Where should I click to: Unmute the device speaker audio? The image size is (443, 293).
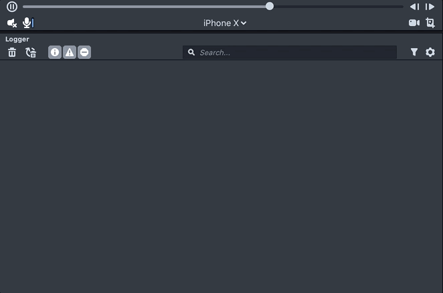click(12, 23)
